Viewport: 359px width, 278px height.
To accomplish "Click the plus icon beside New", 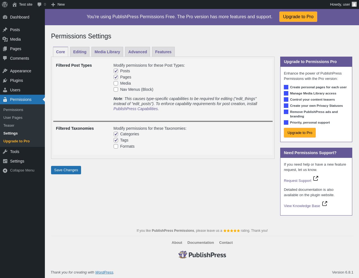I will click(53, 4).
